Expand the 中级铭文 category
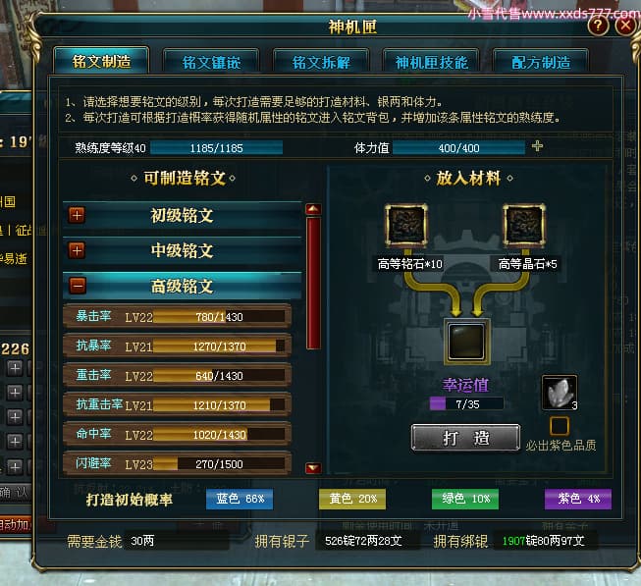Image resolution: width=641 pixels, height=586 pixels. click(77, 250)
